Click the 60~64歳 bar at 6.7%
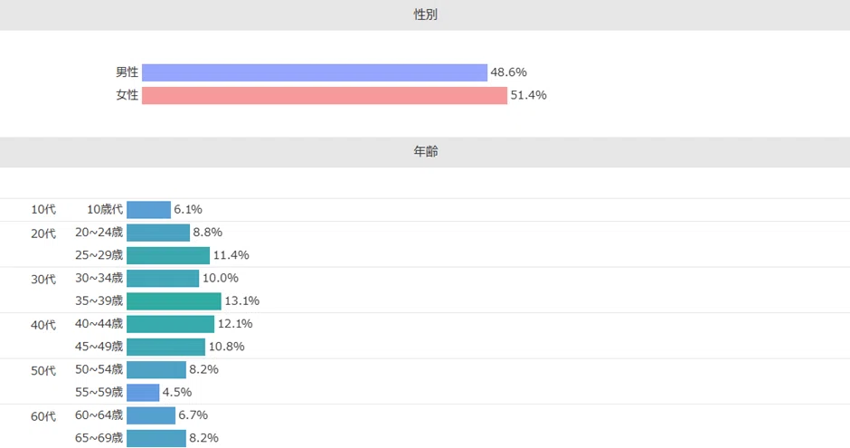The height and width of the screenshot is (448, 850). [151, 415]
